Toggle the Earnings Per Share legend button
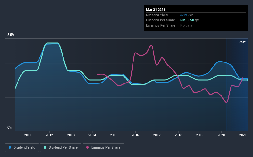 pos(103,148)
